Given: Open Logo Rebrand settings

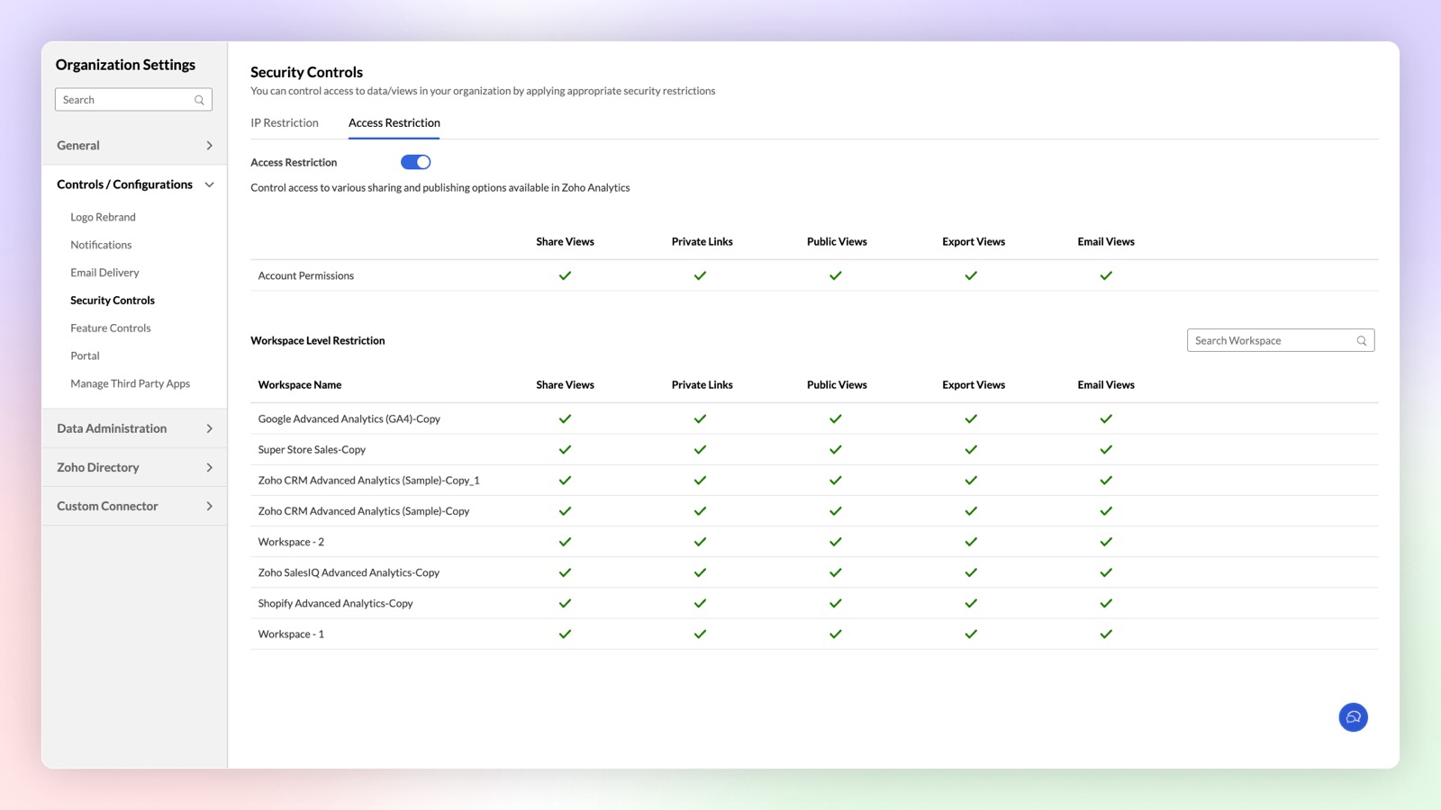Looking at the screenshot, I should 104,217.
